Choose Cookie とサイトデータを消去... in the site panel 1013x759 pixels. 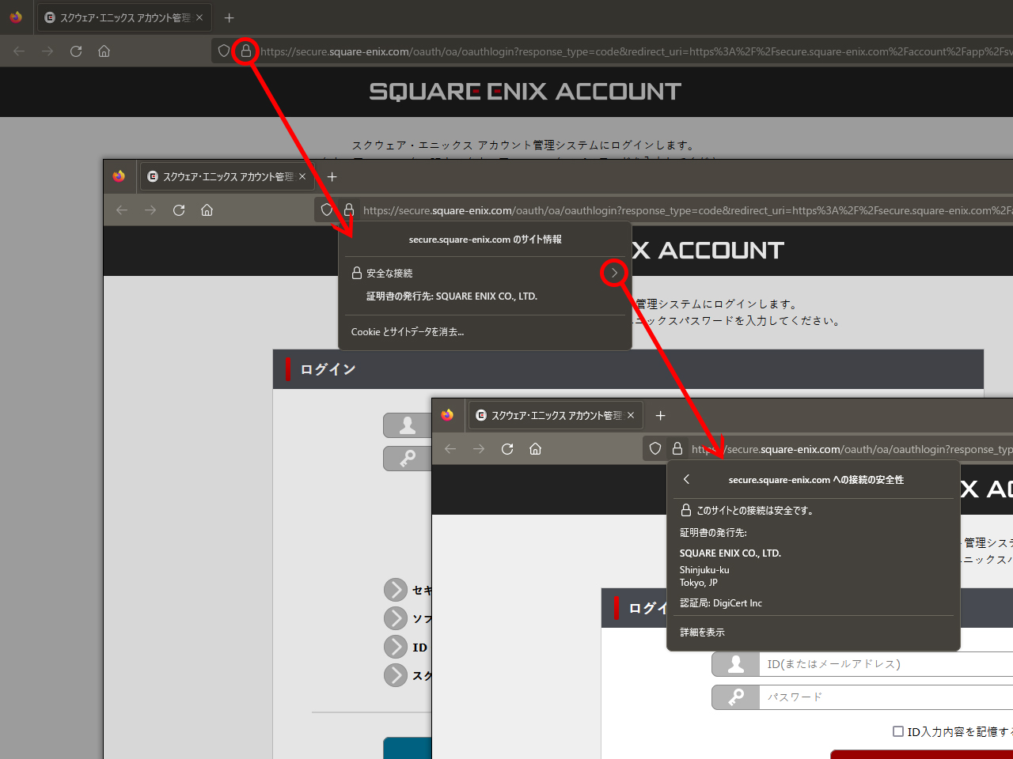(x=408, y=332)
